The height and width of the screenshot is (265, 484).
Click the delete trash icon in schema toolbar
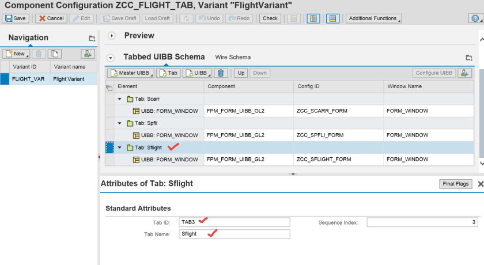[221, 73]
